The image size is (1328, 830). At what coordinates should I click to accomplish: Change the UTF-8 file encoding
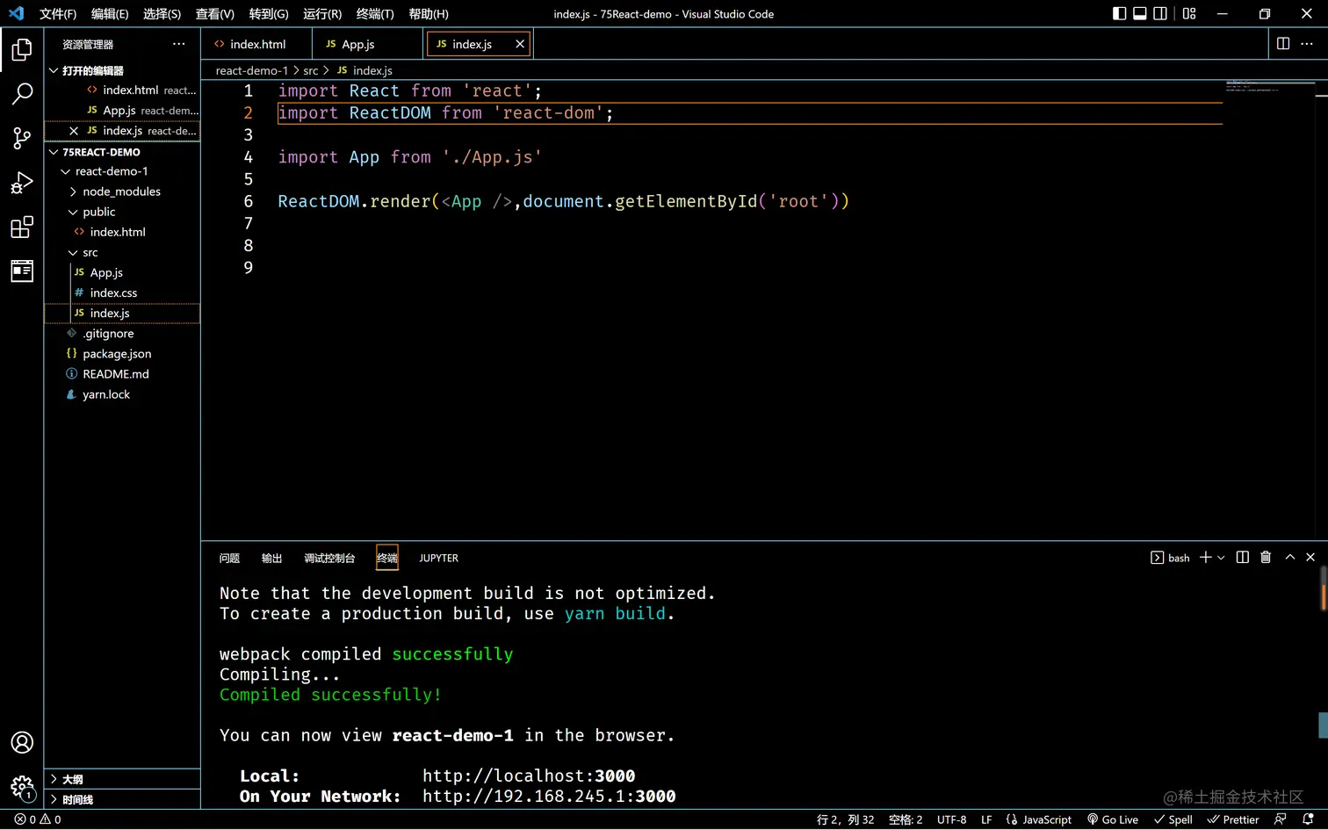[952, 819]
